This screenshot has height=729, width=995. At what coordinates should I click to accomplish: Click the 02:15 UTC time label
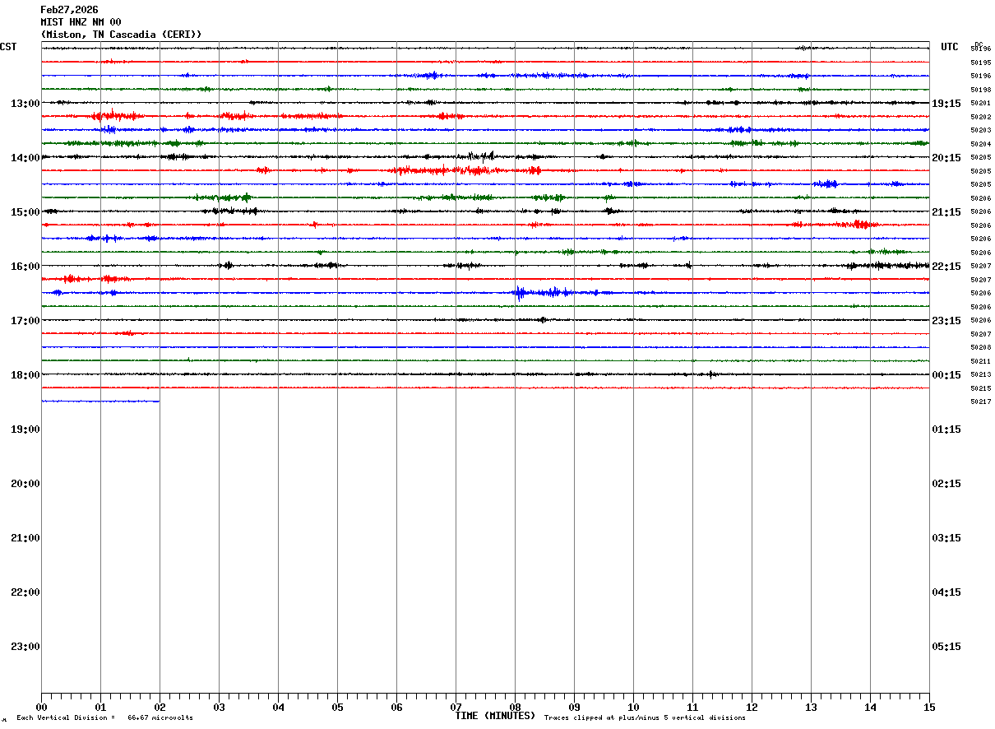(946, 484)
